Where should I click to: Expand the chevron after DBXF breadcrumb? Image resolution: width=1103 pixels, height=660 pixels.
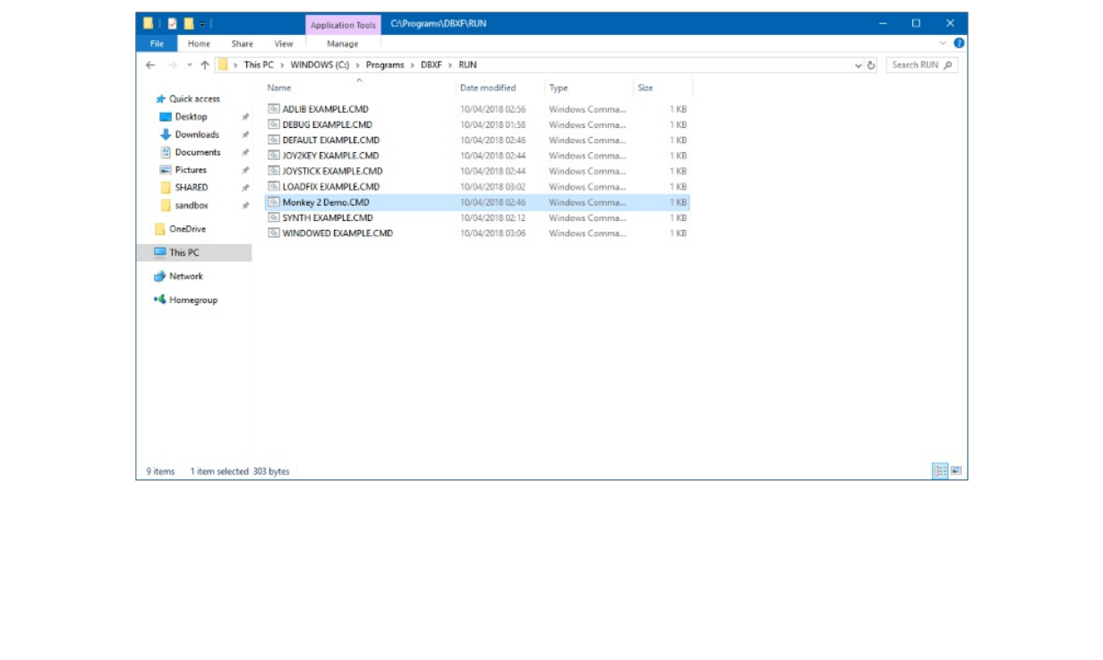click(450, 65)
